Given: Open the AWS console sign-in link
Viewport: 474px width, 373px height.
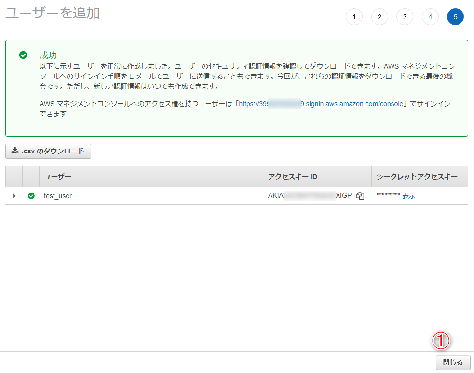Looking at the screenshot, I should click(321, 104).
